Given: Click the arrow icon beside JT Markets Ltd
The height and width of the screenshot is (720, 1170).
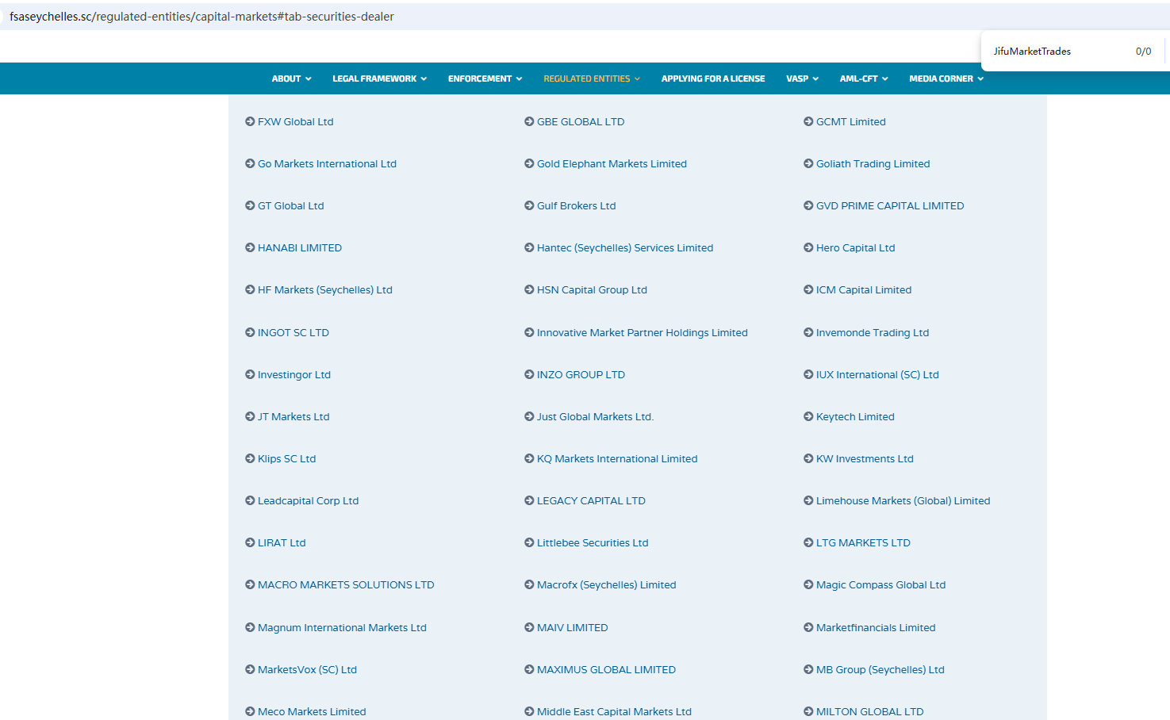Looking at the screenshot, I should [x=250, y=416].
